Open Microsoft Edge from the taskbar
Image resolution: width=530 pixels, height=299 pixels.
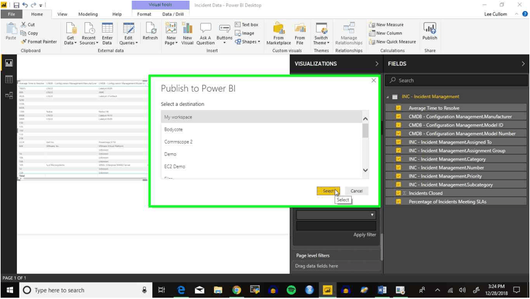[181, 290]
